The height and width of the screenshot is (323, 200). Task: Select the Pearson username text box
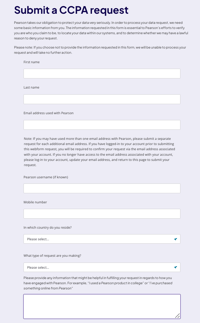point(102,188)
